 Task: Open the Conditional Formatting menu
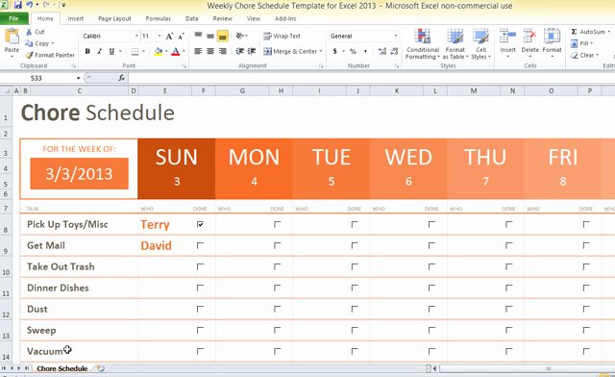click(x=423, y=44)
